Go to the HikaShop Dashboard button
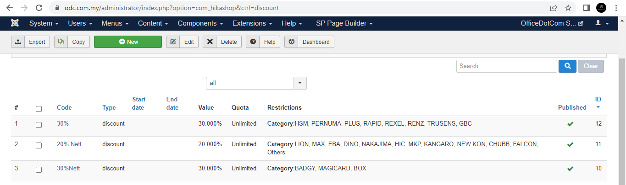Image resolution: width=626 pixels, height=185 pixels. coord(309,42)
